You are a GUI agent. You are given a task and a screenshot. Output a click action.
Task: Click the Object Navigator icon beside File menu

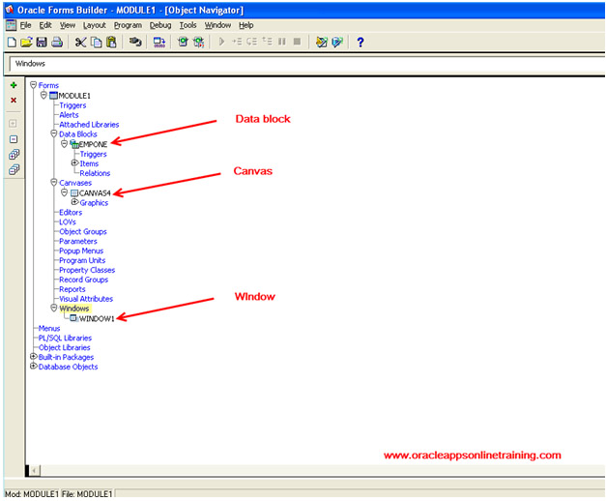12,25
